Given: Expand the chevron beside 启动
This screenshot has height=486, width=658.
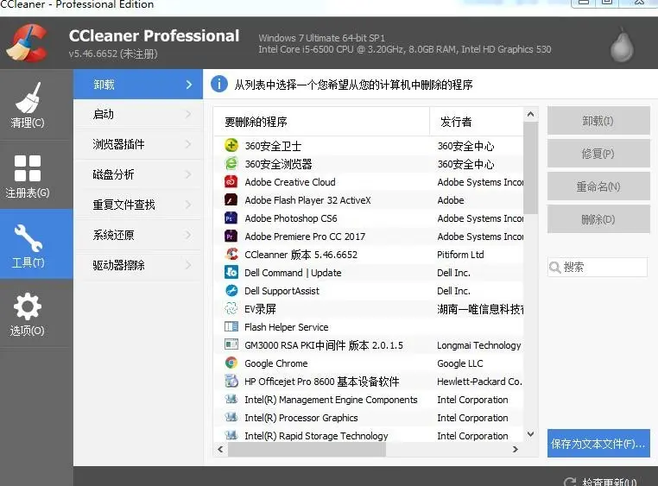Looking at the screenshot, I should click(188, 114).
